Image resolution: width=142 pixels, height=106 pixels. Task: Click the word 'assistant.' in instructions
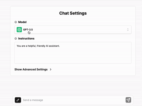(54, 46)
